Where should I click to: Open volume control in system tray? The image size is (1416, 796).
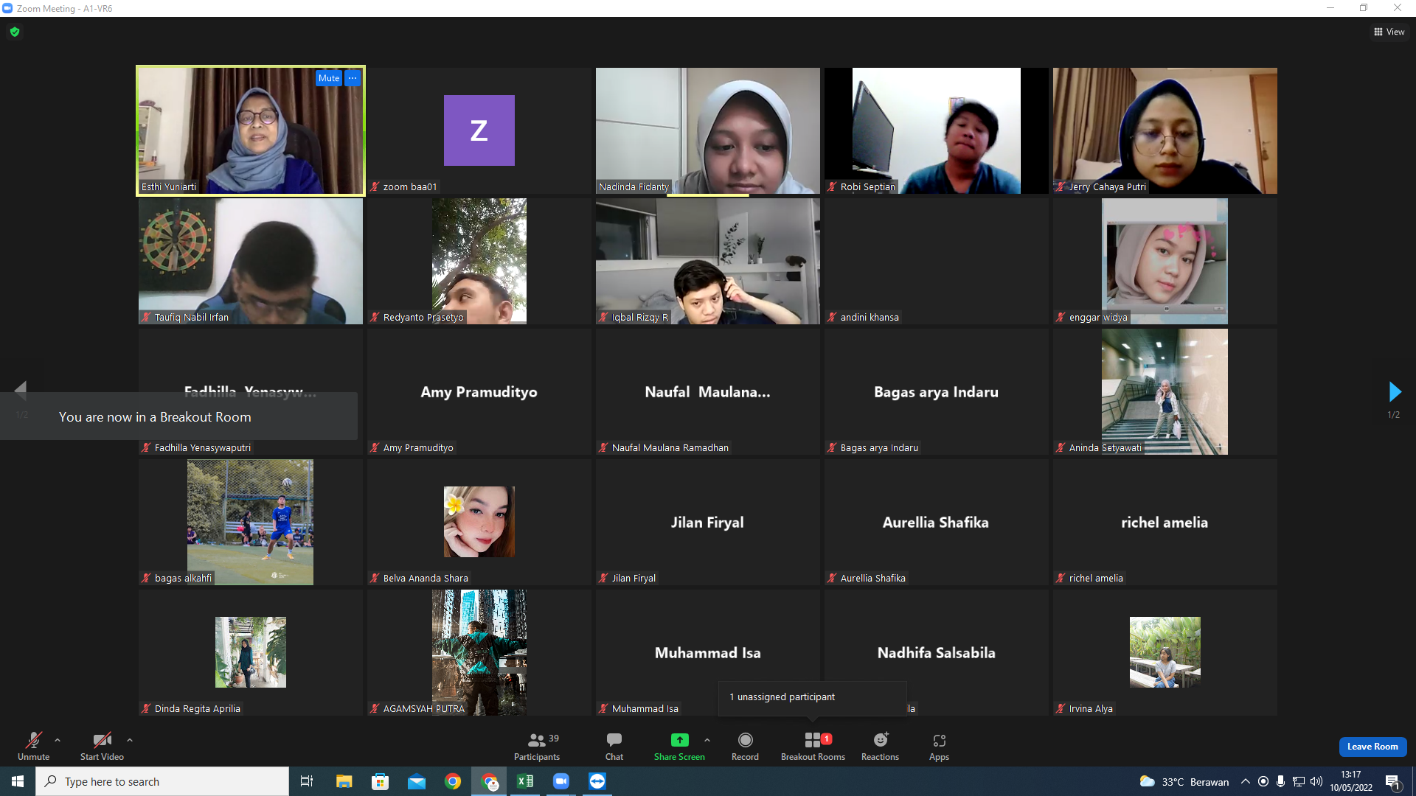(1316, 781)
